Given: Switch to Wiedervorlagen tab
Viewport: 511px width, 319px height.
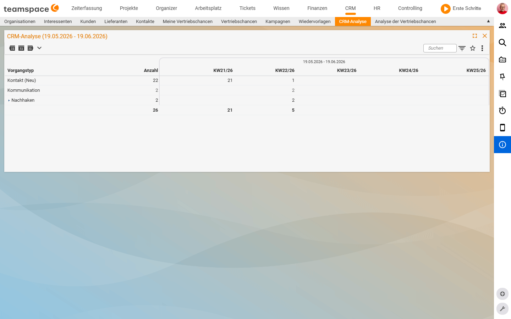Looking at the screenshot, I should click(x=315, y=22).
